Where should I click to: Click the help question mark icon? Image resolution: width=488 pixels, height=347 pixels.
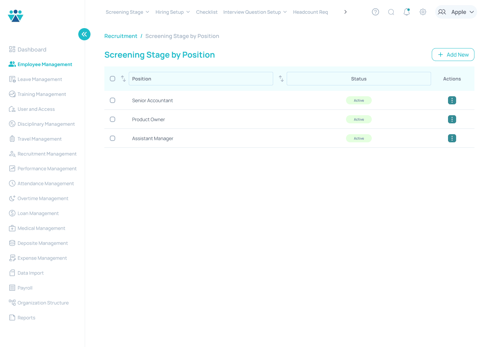pyautogui.click(x=375, y=12)
